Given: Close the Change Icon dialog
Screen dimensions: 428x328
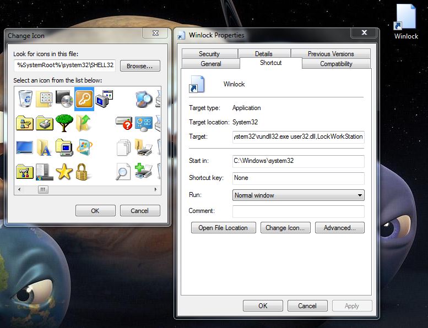Looking at the screenshot, I should [x=155, y=33].
